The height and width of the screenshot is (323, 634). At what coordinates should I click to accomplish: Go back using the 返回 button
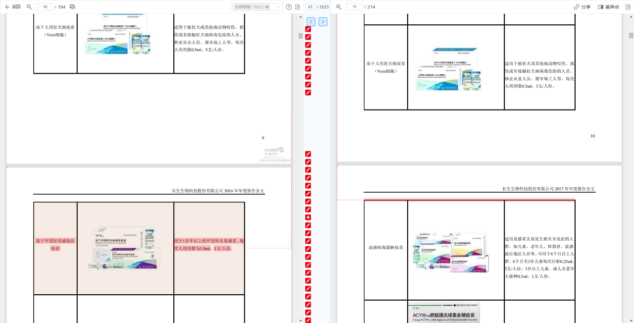pyautogui.click(x=13, y=7)
